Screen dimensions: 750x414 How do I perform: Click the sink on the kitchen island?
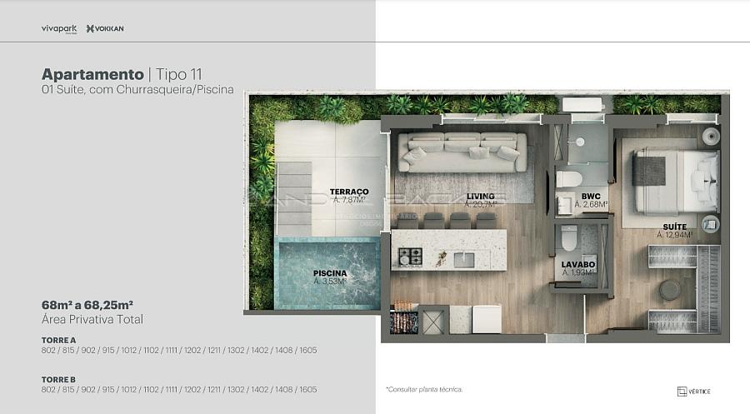coord(463,260)
